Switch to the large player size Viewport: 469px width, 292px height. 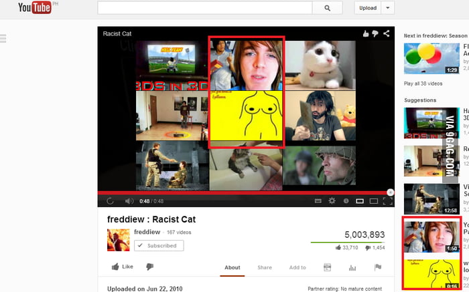(x=373, y=200)
